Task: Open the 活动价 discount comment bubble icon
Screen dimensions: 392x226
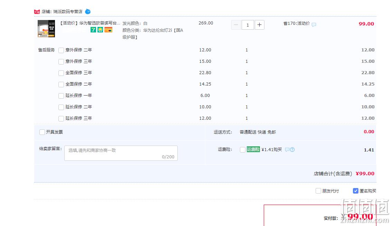Action: coord(314,24)
